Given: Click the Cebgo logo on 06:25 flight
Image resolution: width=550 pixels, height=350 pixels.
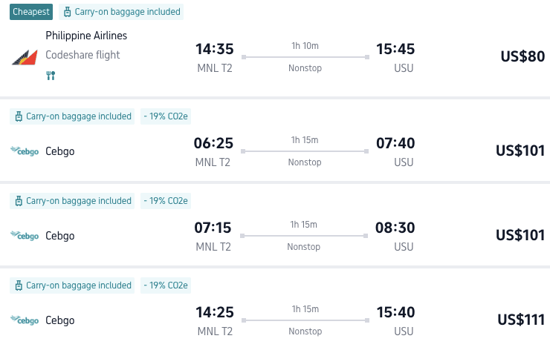Looking at the screenshot, I should click(25, 151).
